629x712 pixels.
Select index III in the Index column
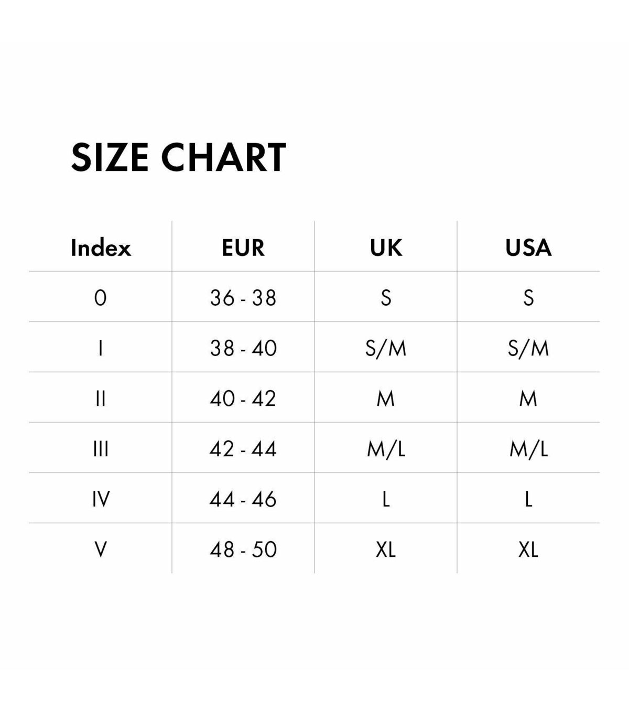[101, 449]
